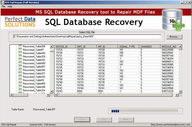Click the table icon beside Recovered_Table449
The height and width of the screenshot is (127, 192).
pyautogui.click(x=20, y=53)
